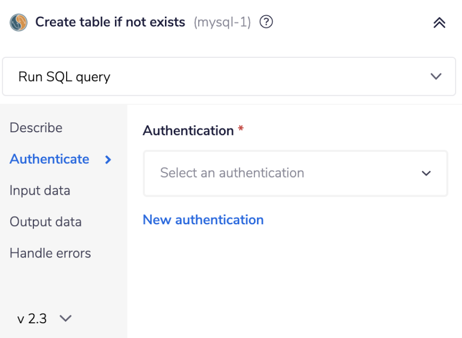
Task: Switch to the Describe section
Action: click(36, 128)
